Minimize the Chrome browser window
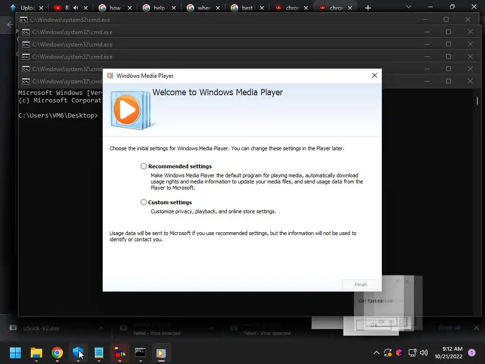This screenshot has width=485, height=364. tap(430, 7)
